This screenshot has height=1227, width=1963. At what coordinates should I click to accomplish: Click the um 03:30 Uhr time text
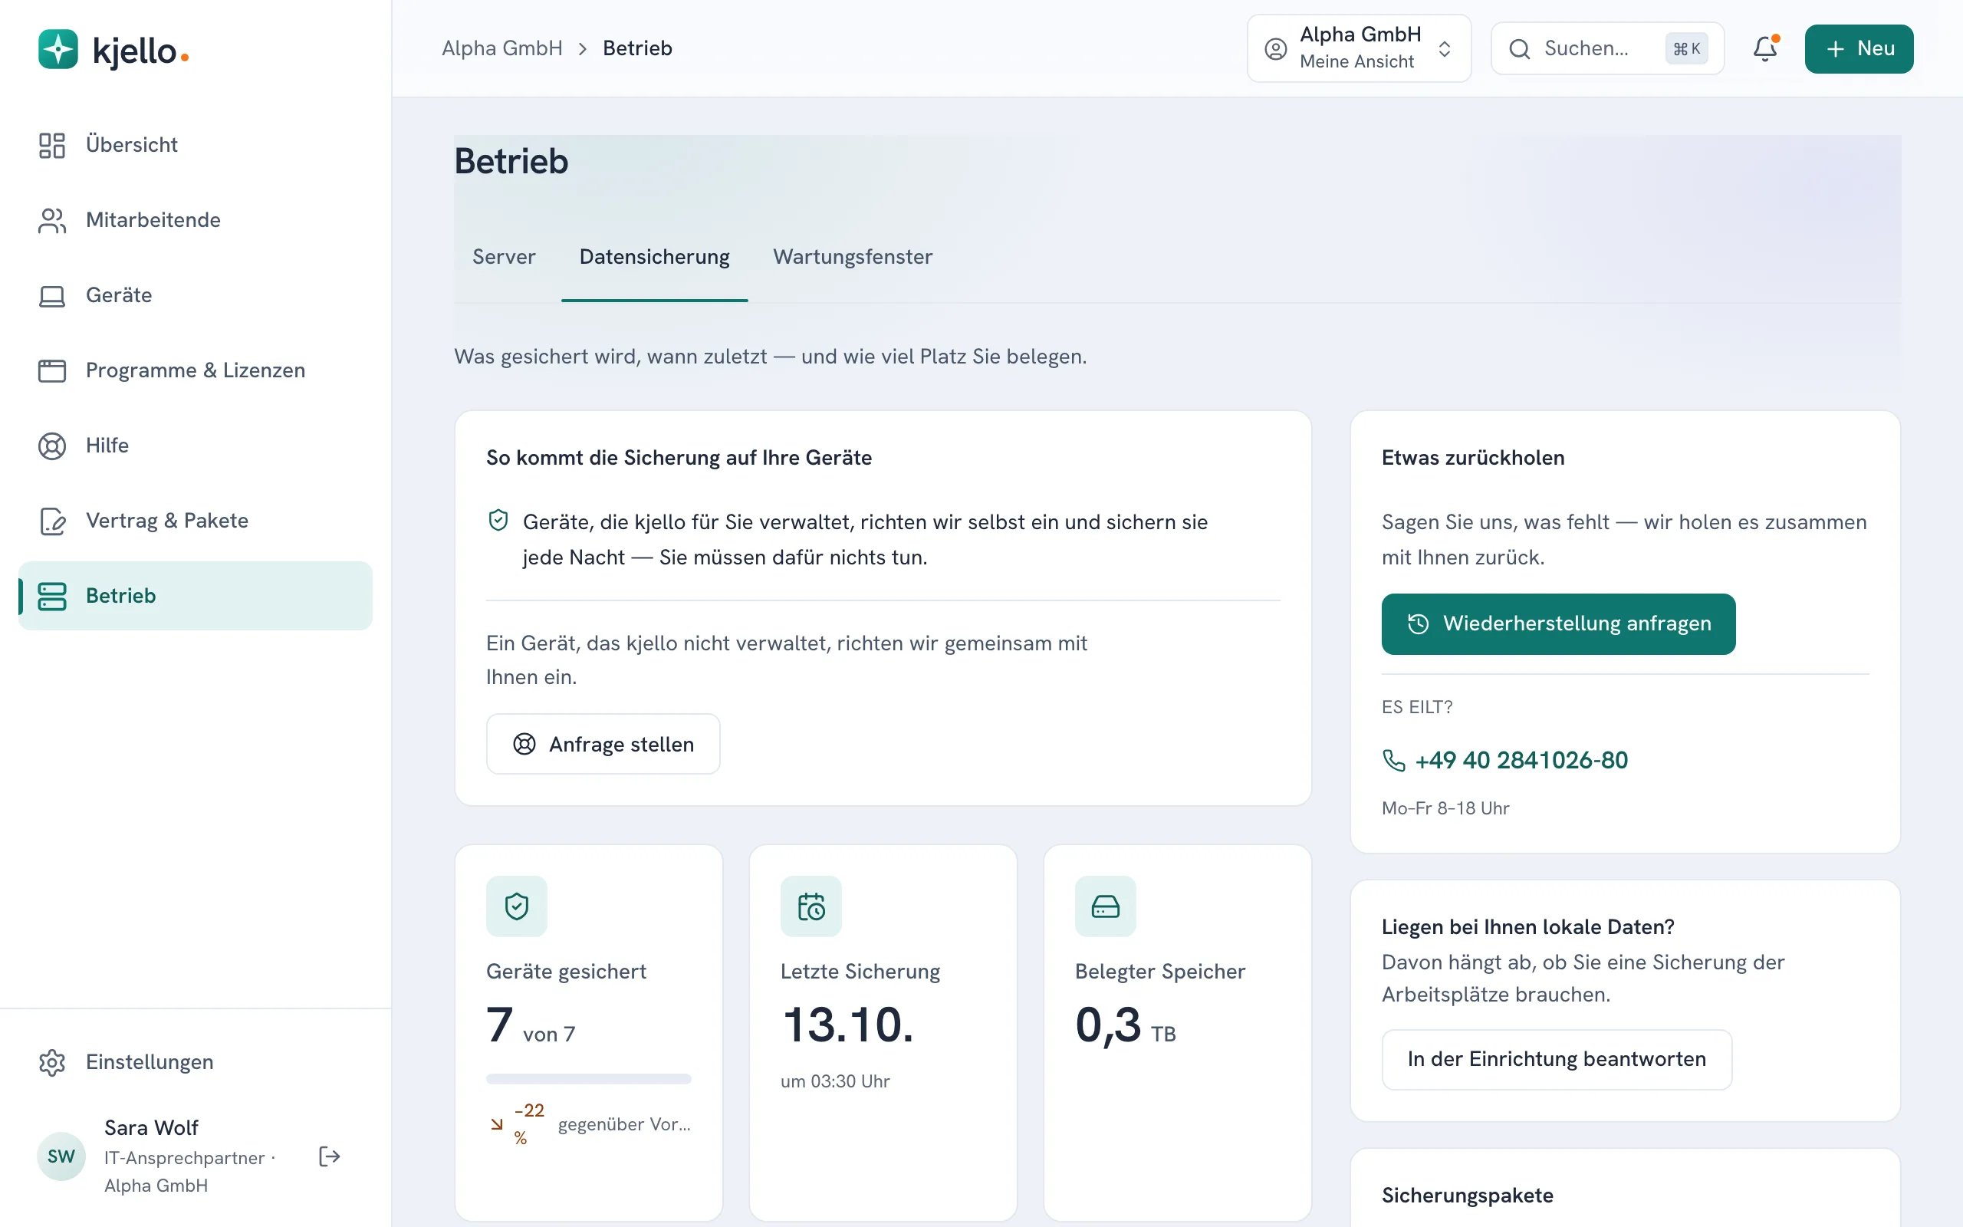click(835, 1082)
